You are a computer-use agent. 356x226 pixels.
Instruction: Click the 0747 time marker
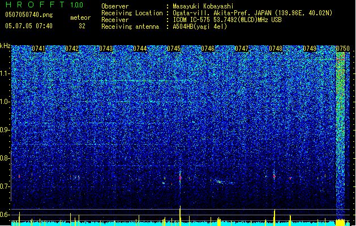pos(242,49)
